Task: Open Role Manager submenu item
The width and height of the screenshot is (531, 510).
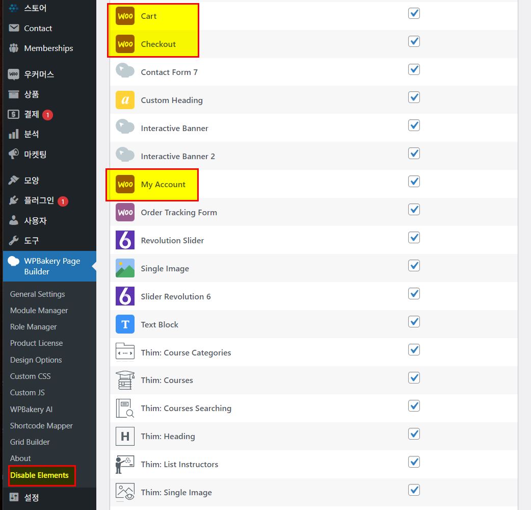Action: (x=33, y=327)
